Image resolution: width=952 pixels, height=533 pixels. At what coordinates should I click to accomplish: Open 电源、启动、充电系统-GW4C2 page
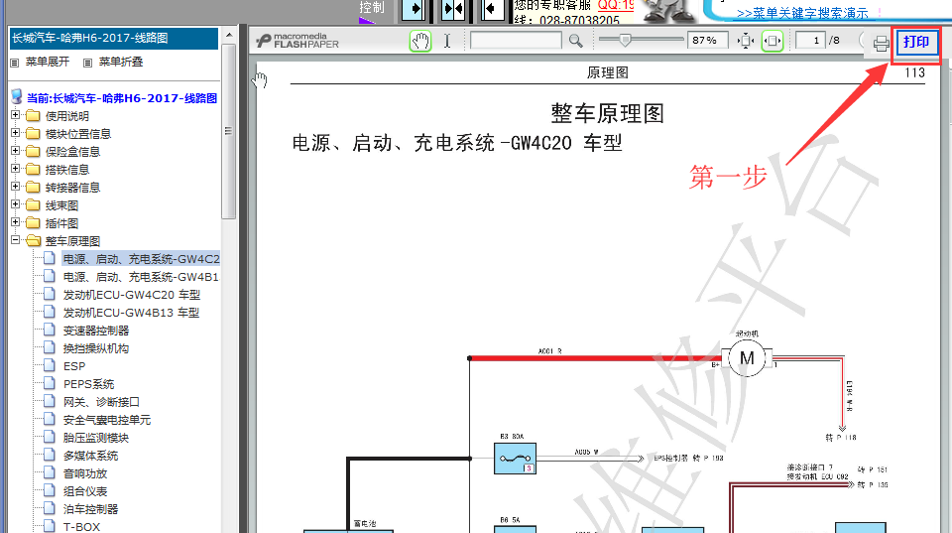(x=141, y=259)
